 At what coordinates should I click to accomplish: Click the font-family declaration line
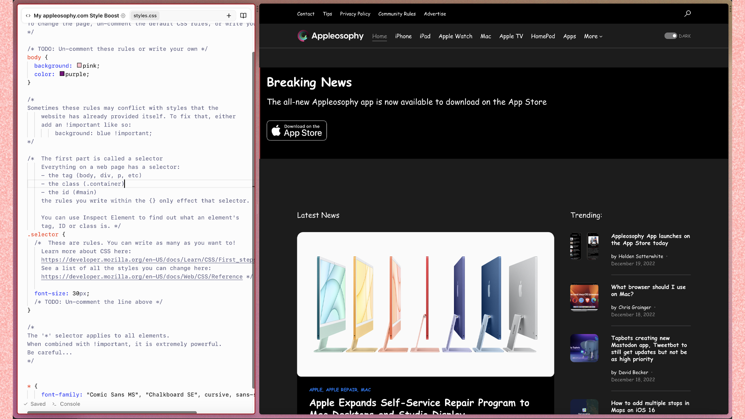(147, 395)
